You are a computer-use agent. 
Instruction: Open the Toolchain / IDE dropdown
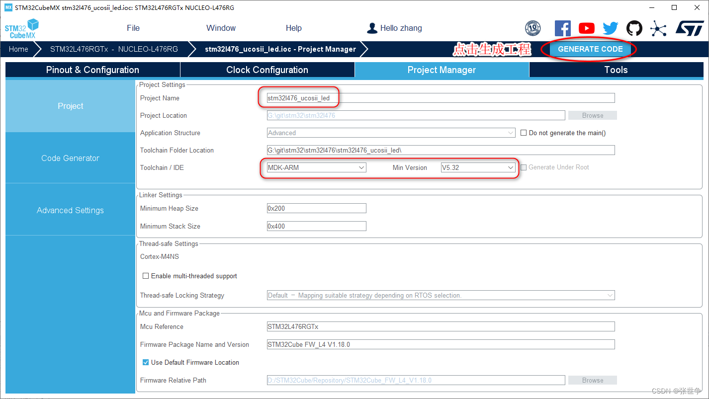(317, 167)
